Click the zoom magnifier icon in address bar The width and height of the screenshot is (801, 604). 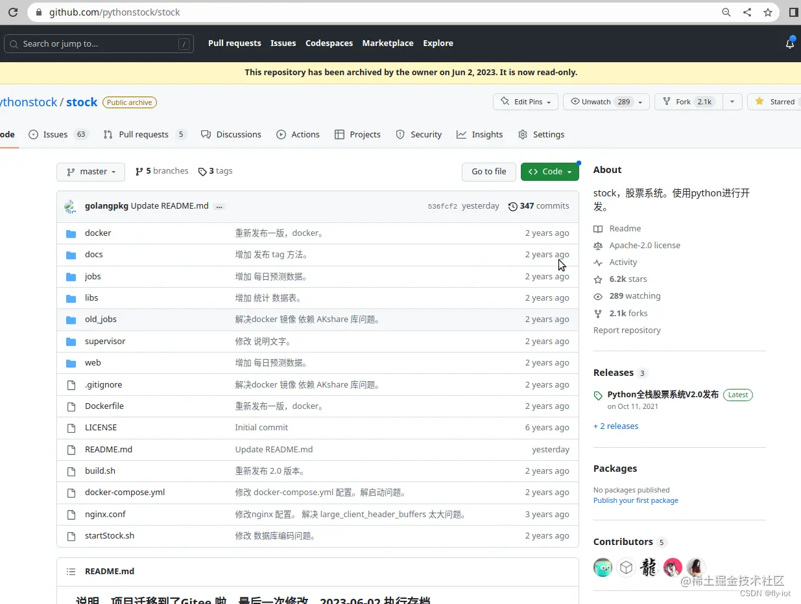pos(726,12)
